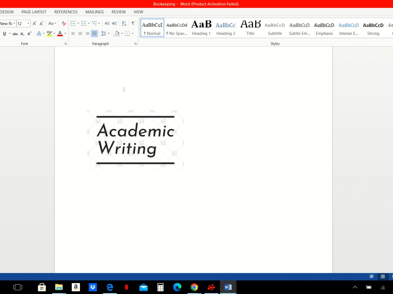The image size is (393, 294).
Task: Decrease the paragraph indent
Action: (x=107, y=24)
